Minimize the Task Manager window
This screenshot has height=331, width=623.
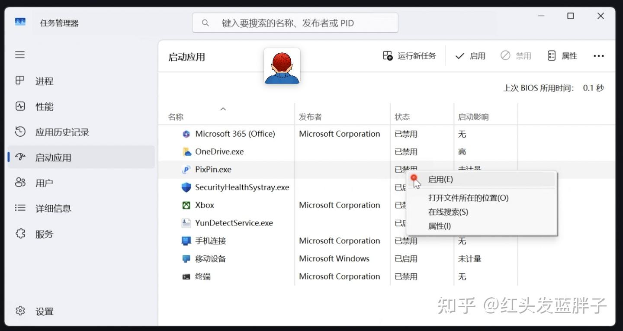click(x=541, y=16)
